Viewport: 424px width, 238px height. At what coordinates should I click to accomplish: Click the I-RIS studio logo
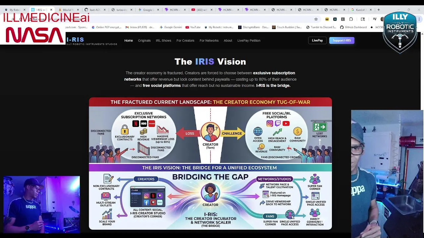pos(92,41)
